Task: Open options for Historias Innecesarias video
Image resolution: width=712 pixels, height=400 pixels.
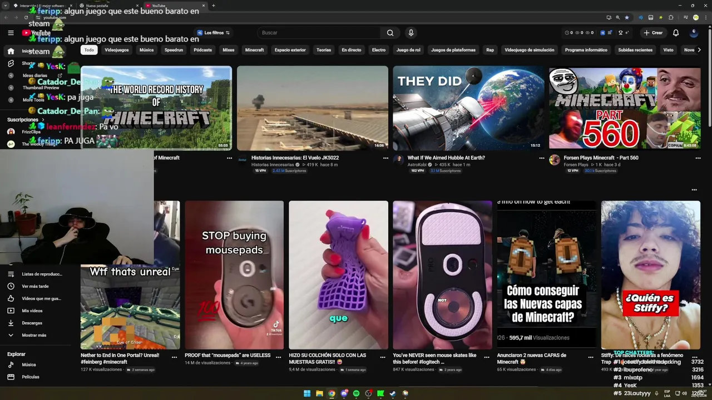Action: tap(385, 158)
